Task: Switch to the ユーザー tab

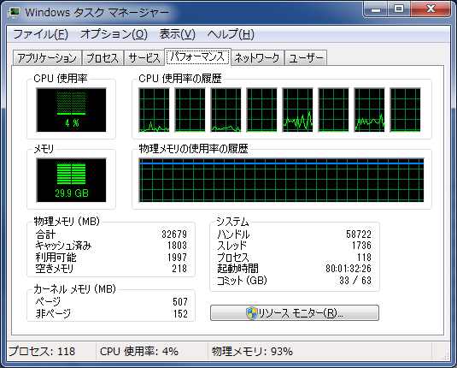Action: pyautogui.click(x=306, y=58)
